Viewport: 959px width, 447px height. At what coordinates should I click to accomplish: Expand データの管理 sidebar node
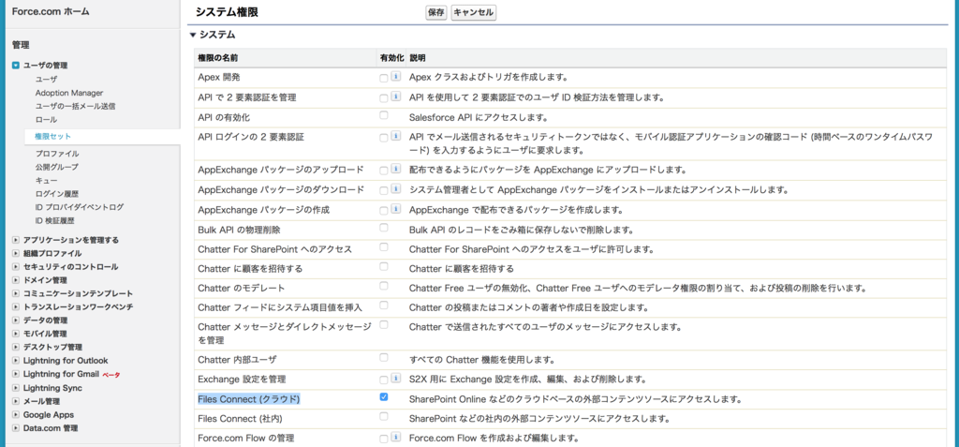(16, 320)
